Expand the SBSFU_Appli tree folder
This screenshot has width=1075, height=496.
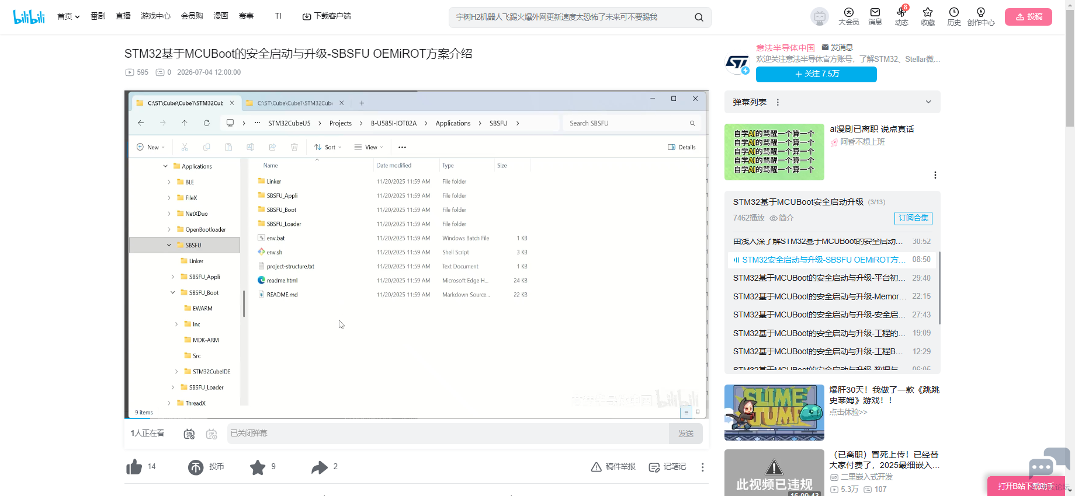point(173,277)
